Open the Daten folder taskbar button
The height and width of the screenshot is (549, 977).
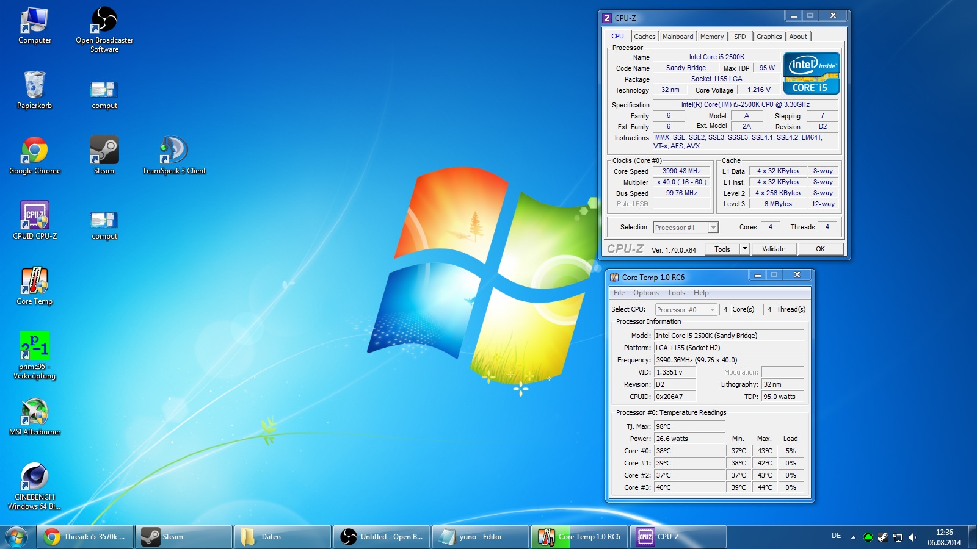coord(283,537)
